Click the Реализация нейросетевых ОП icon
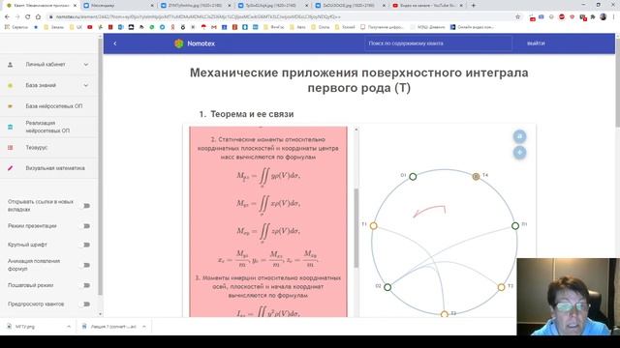This screenshot has height=348, width=620. 11,127
